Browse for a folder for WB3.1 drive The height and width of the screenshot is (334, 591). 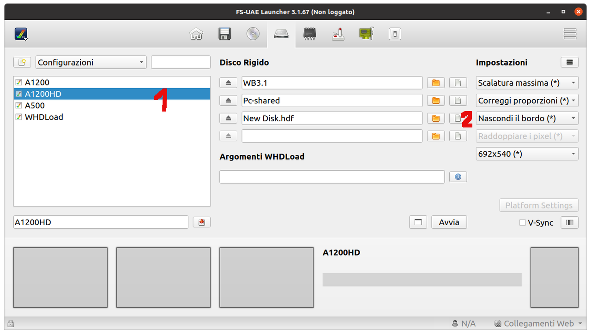(x=435, y=83)
